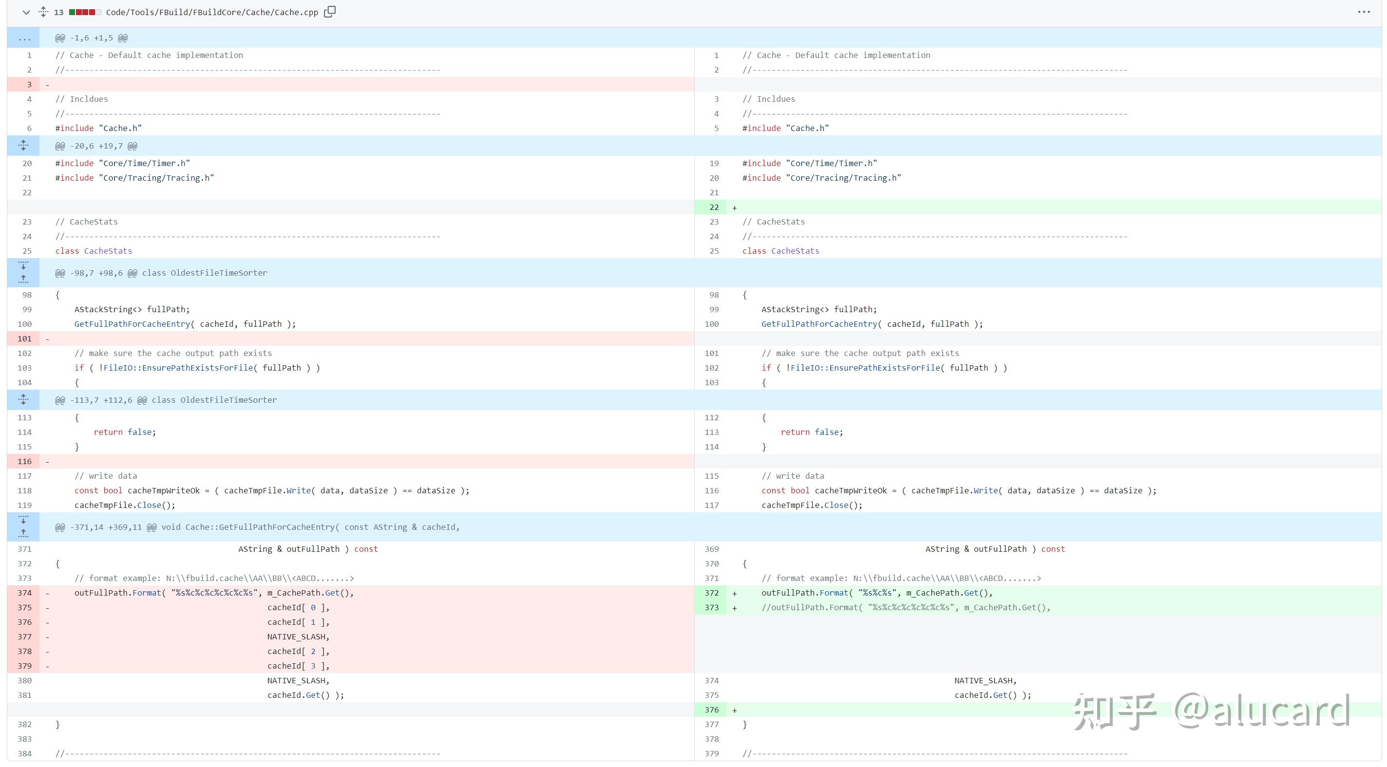Select added line number 376 in the new file
Screen dimensions: 1387x767
coord(712,710)
